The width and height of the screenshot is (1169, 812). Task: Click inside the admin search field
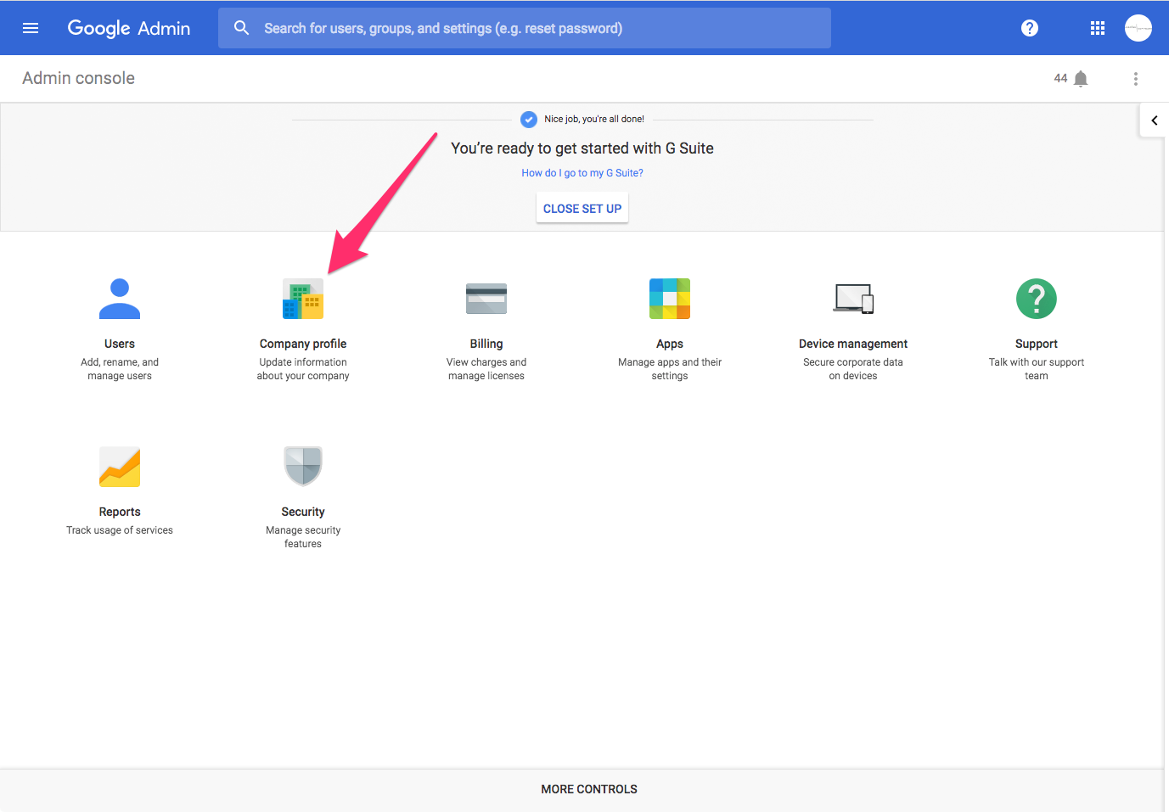[525, 28]
